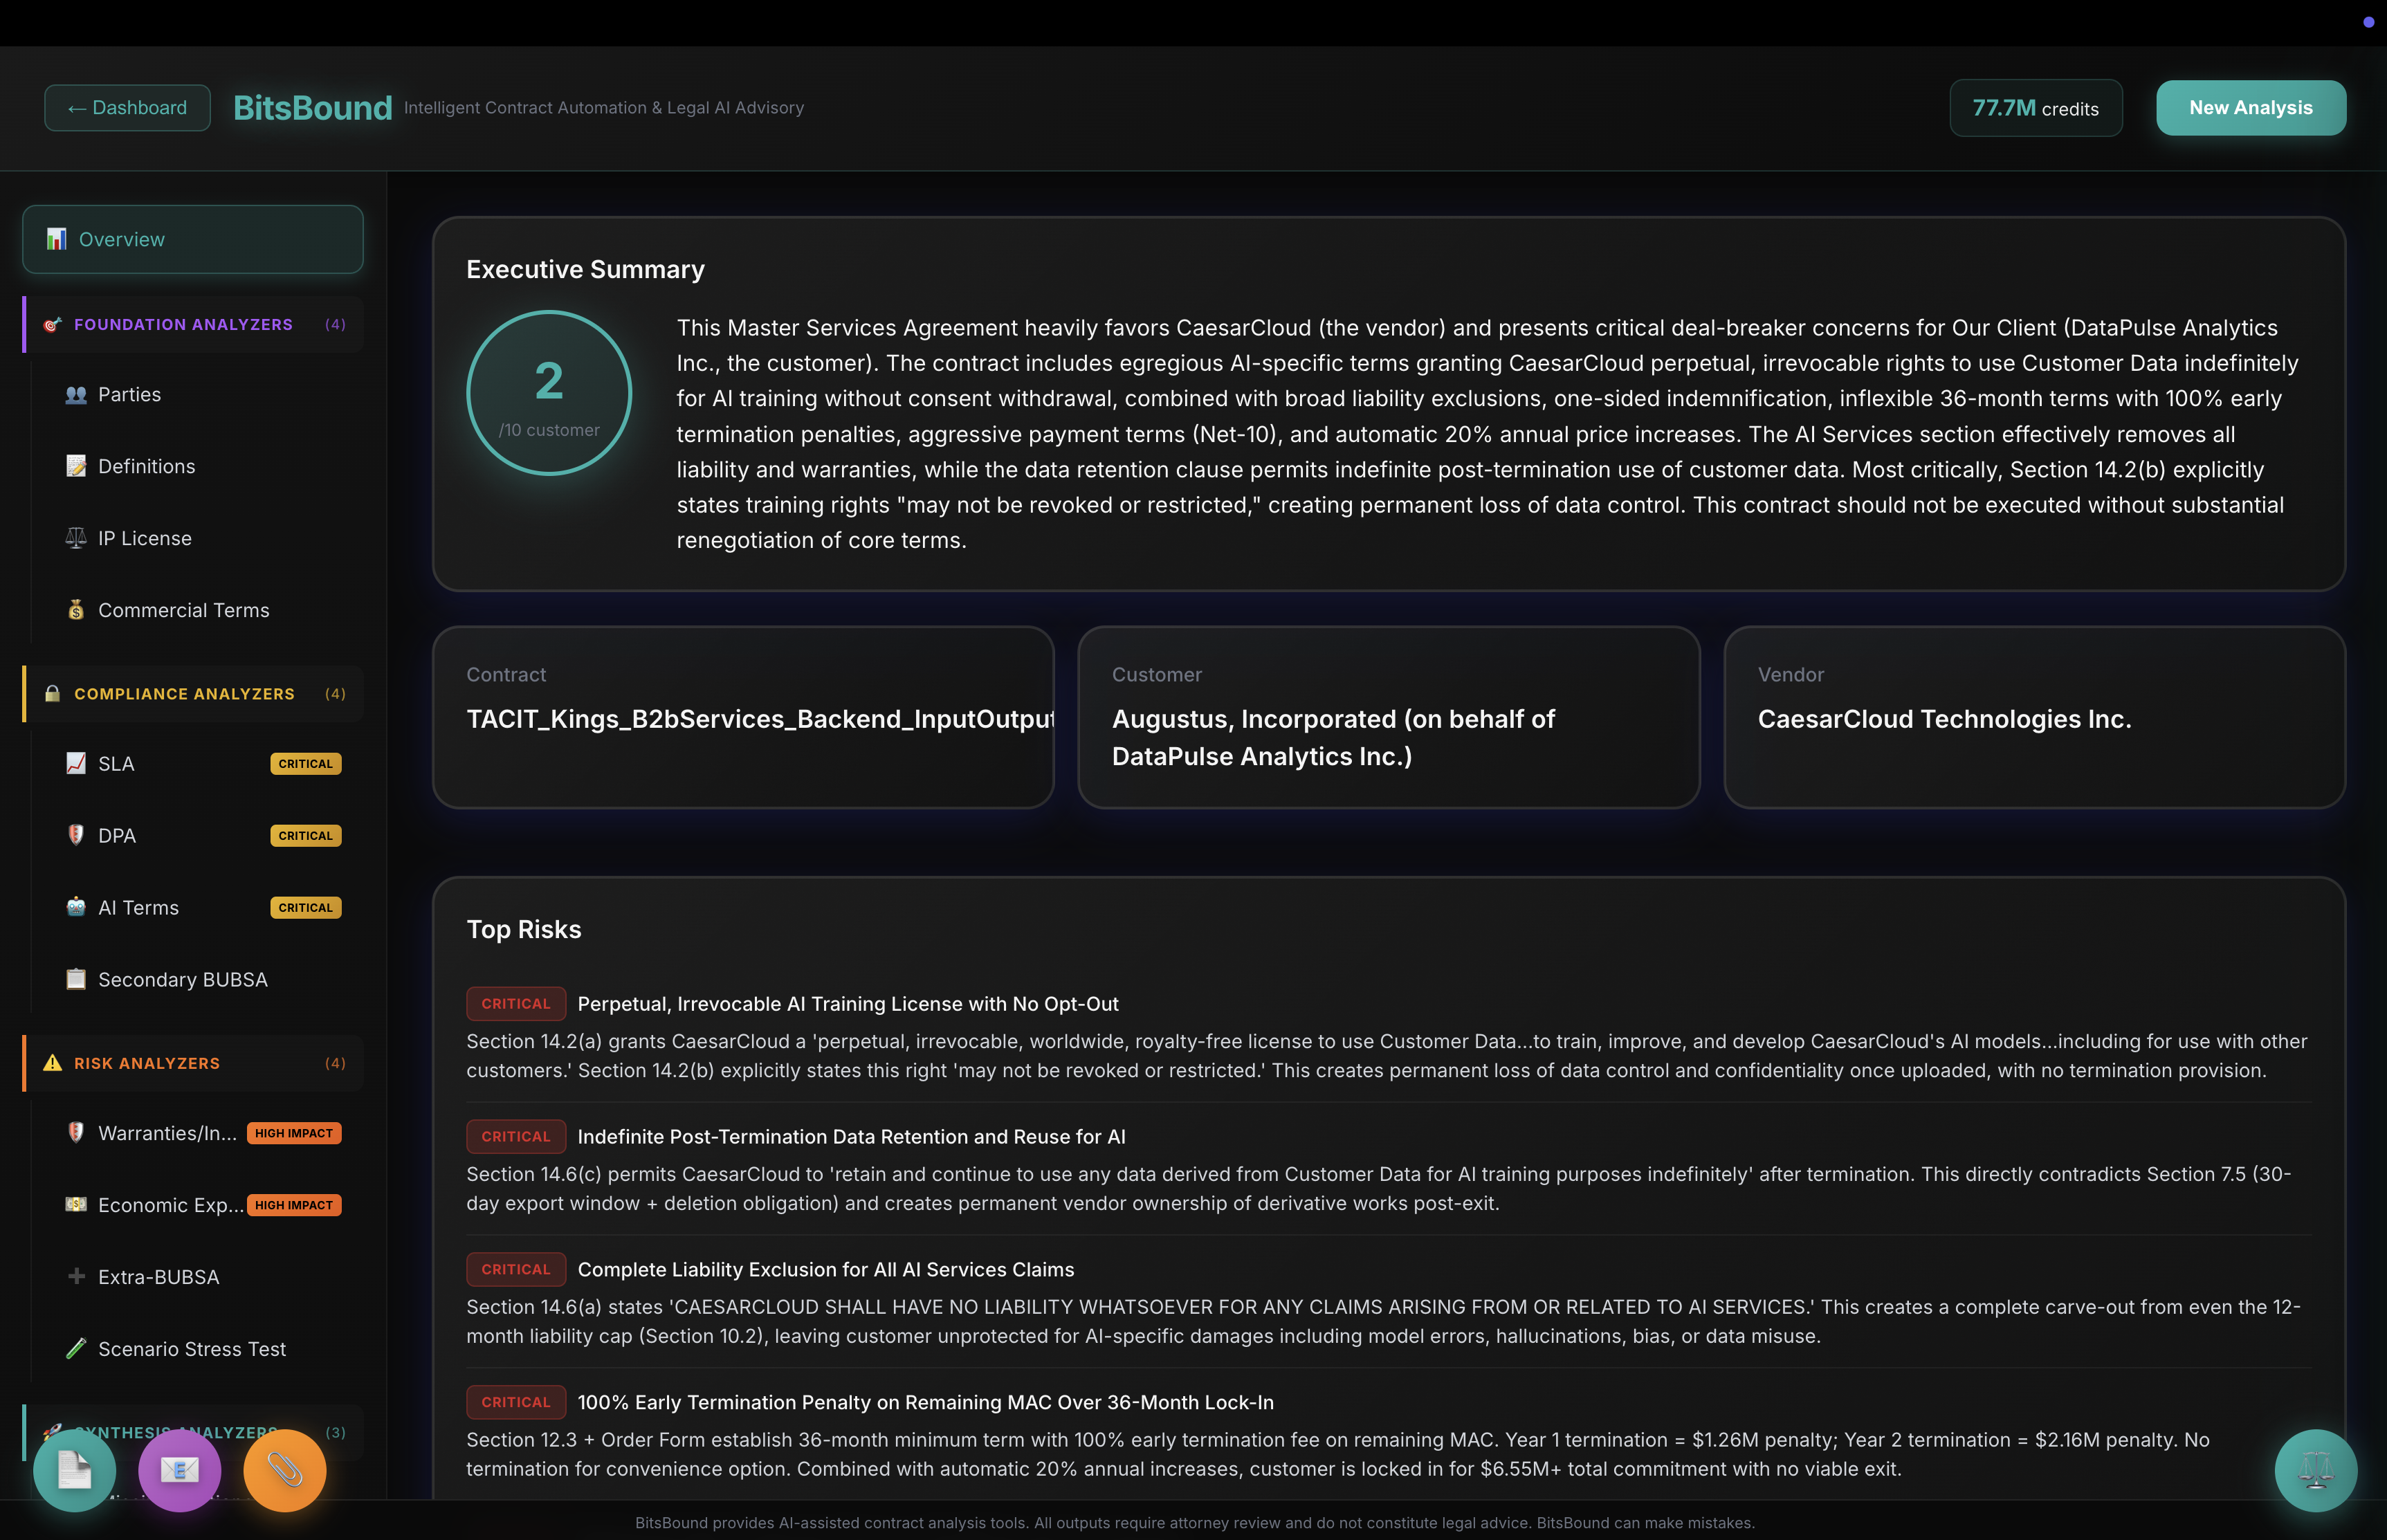Image resolution: width=2387 pixels, height=1540 pixels.
Task: Open the Parties analyzer
Action: (129, 394)
